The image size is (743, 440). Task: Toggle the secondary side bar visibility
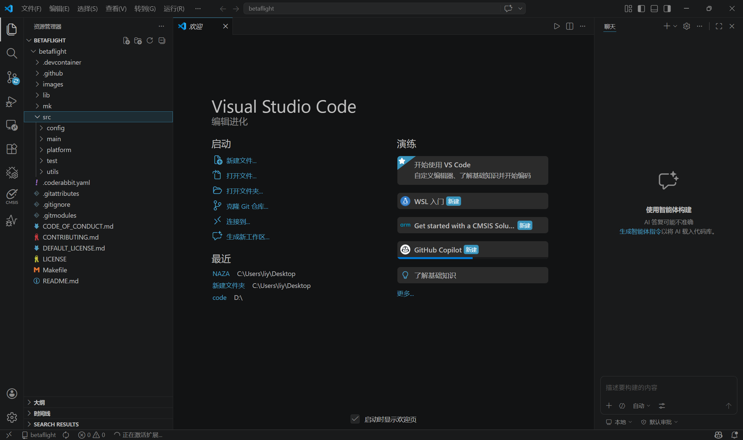[667, 9]
